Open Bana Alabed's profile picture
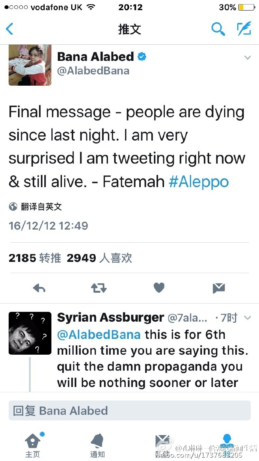This screenshot has height=461, width=259. click(30, 65)
